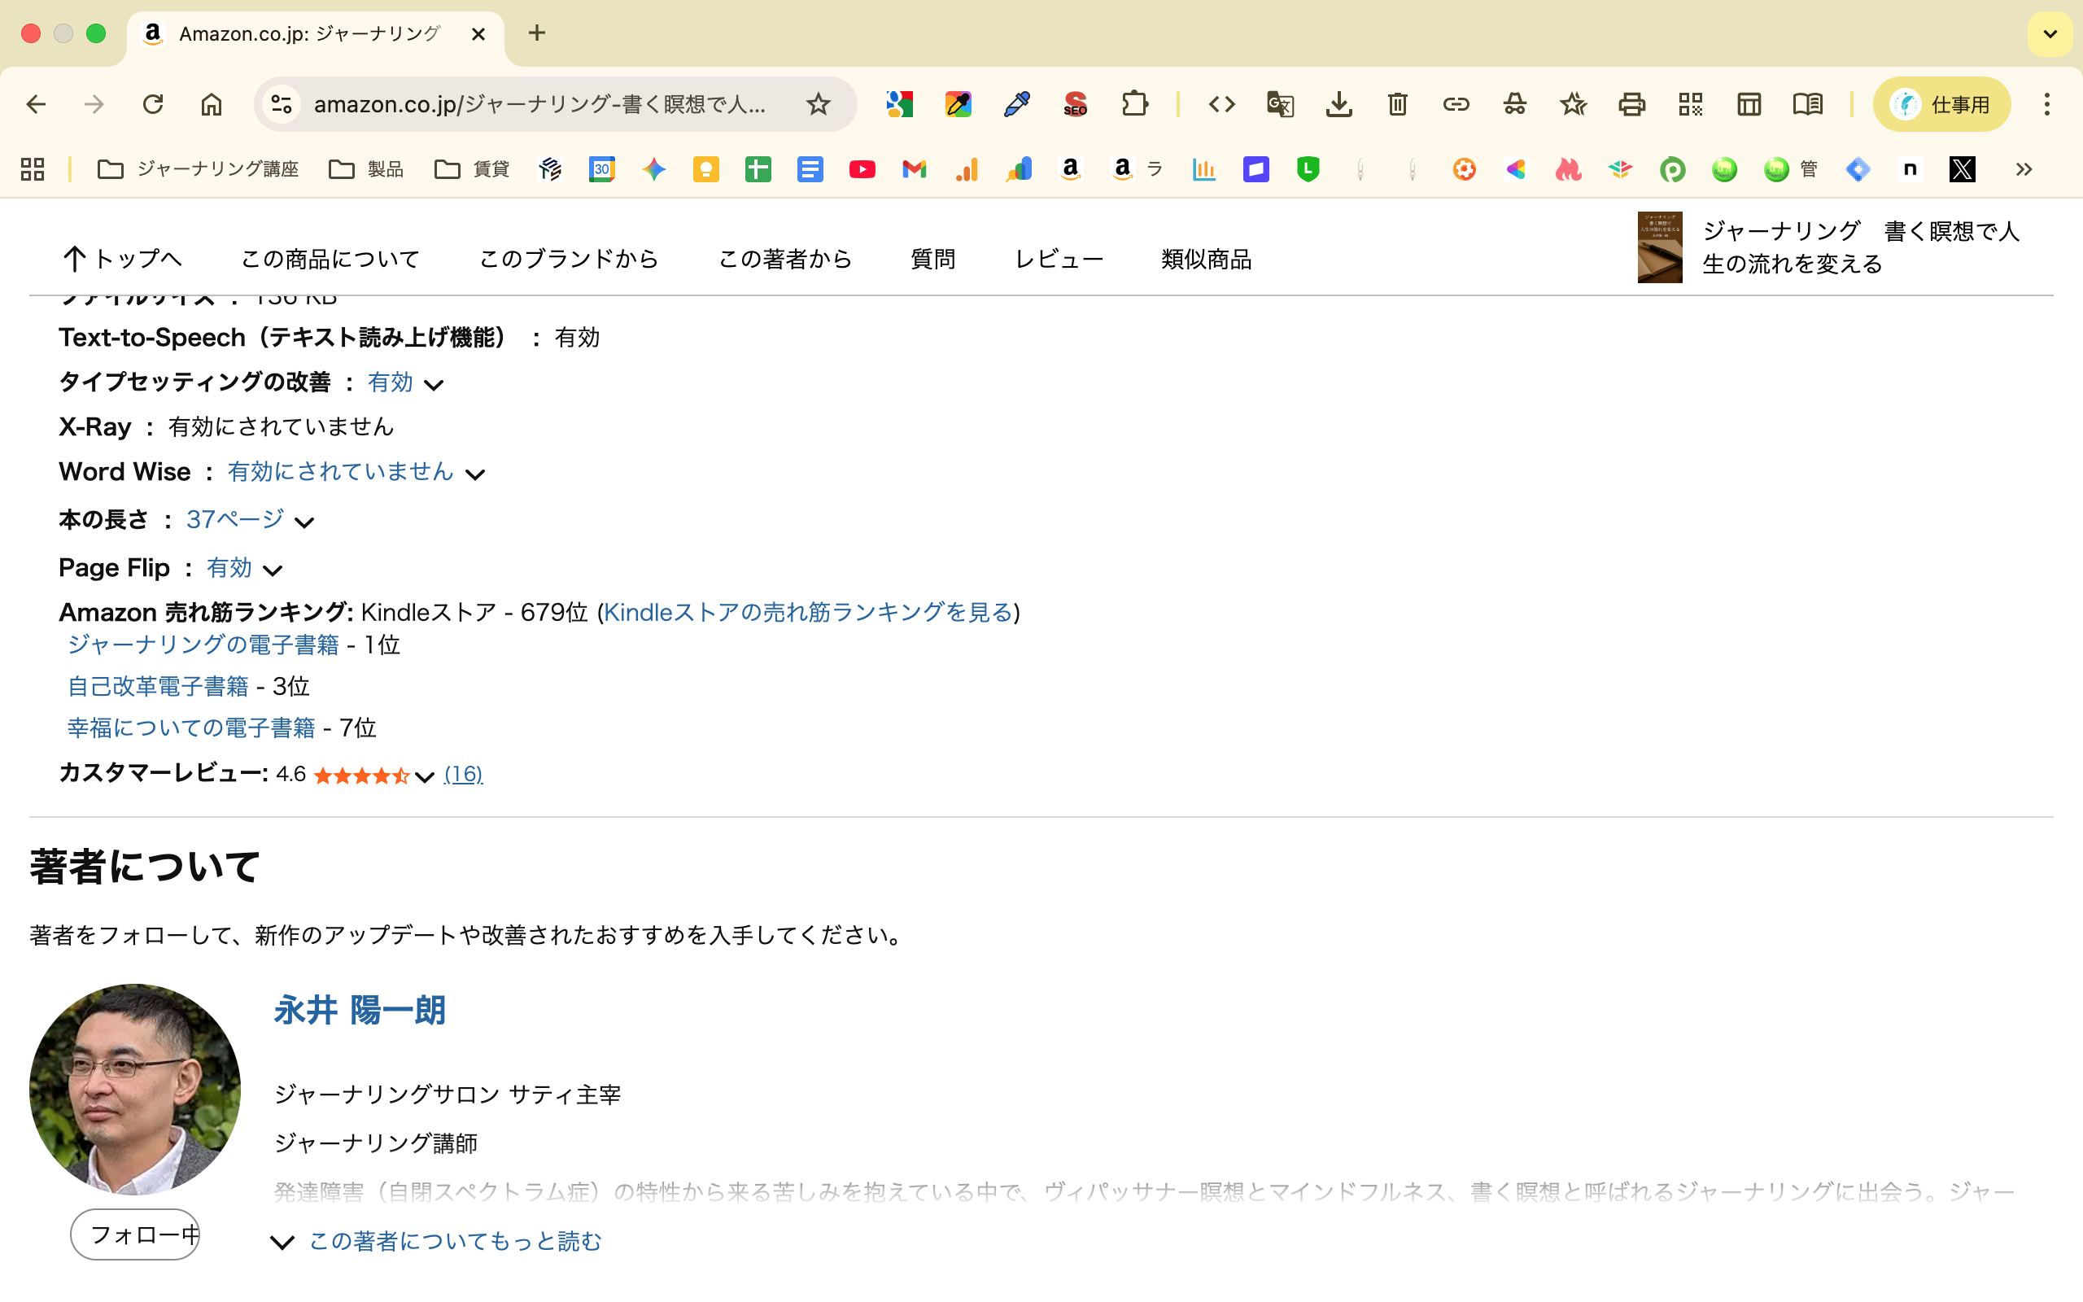2083x1302 pixels.
Task: Click the QR code generator icon
Action: tap(1691, 104)
